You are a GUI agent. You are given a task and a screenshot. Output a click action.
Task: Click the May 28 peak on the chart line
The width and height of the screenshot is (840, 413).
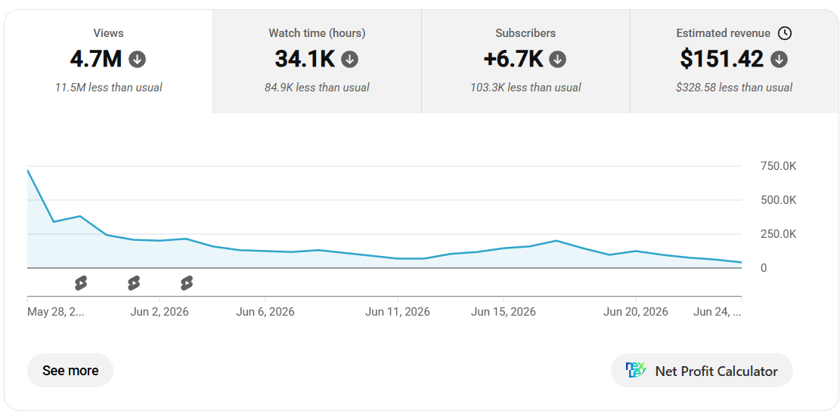pos(28,171)
